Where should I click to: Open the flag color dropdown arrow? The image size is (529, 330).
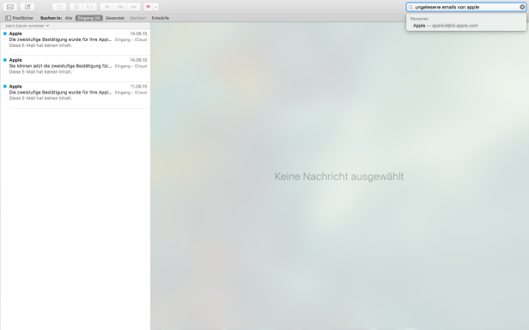156,7
